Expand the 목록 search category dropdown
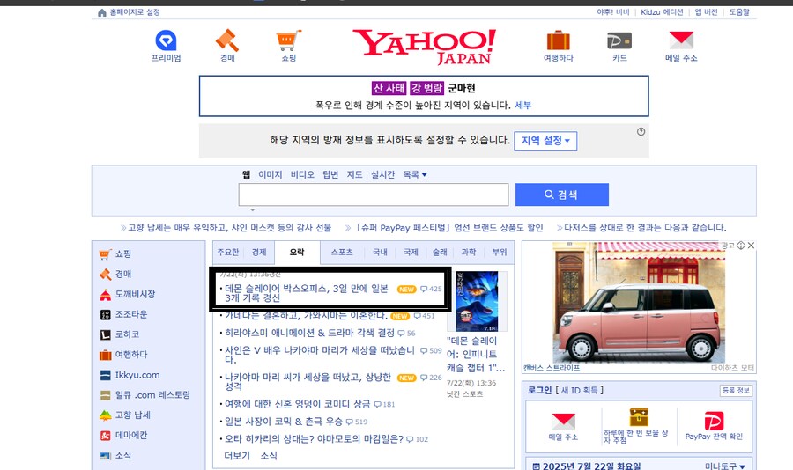 click(x=415, y=174)
